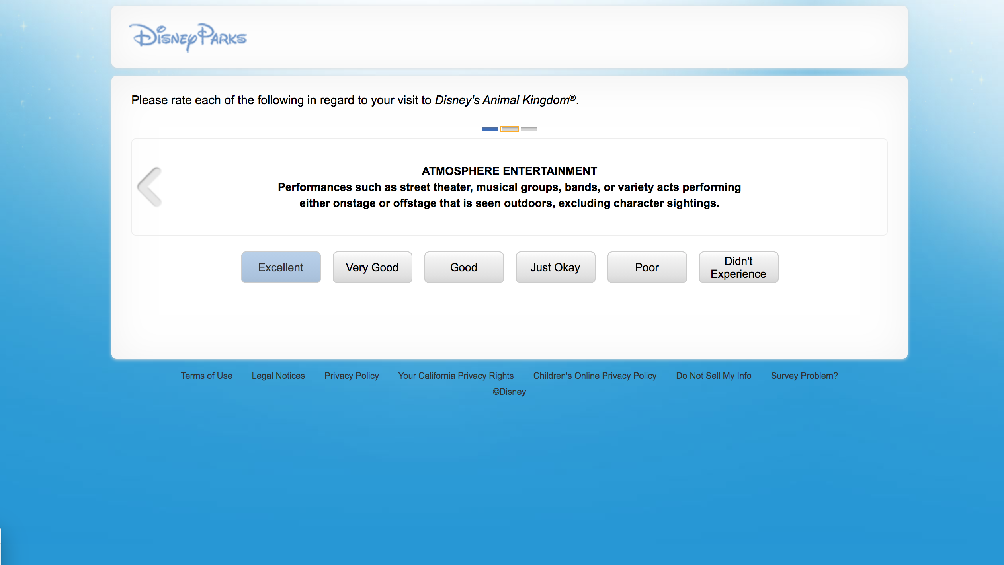The height and width of the screenshot is (565, 1004).
Task: Click the first blue progress segment
Action: (x=490, y=129)
